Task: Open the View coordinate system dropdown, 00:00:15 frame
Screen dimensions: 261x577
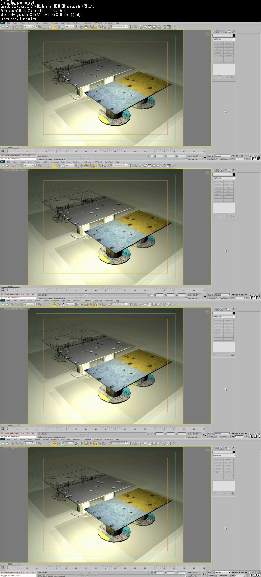Action: (70, 26)
